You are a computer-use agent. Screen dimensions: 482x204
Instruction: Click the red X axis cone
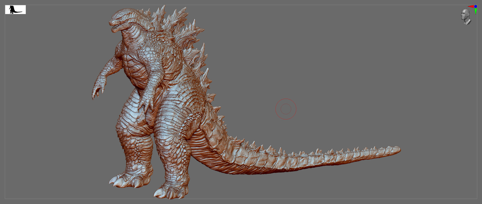click(471, 7)
